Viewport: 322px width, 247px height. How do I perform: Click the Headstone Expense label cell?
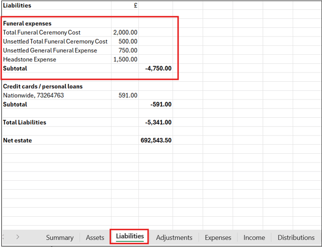pyautogui.click(x=57, y=60)
